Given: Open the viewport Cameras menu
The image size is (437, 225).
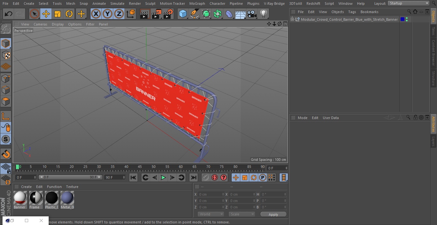Looking at the screenshot, I should tap(40, 24).
